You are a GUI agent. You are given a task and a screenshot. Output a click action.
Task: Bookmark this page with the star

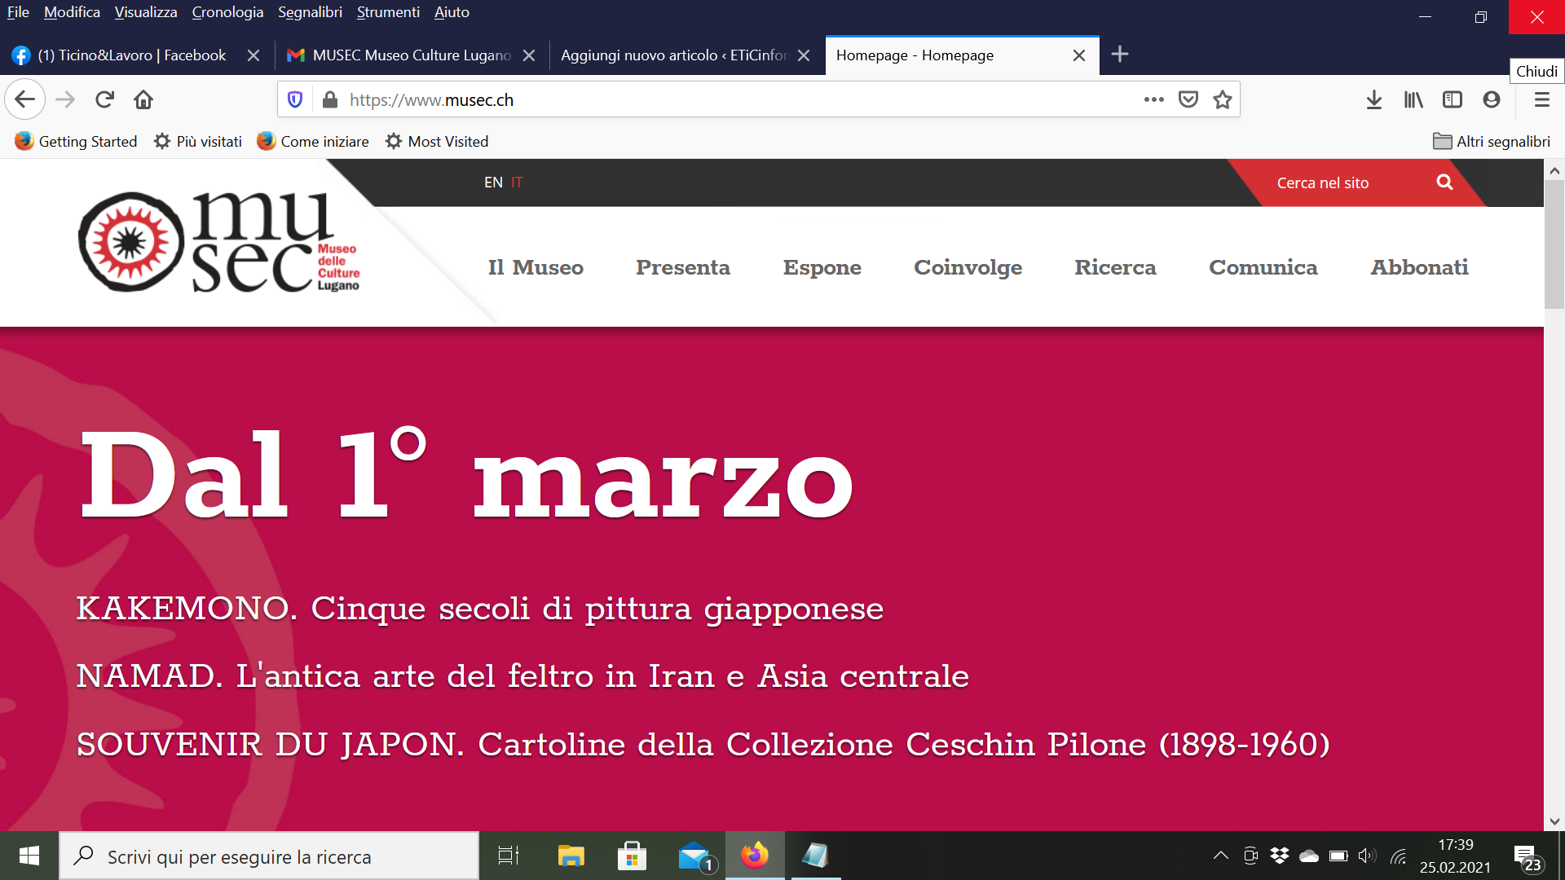pyautogui.click(x=1223, y=99)
